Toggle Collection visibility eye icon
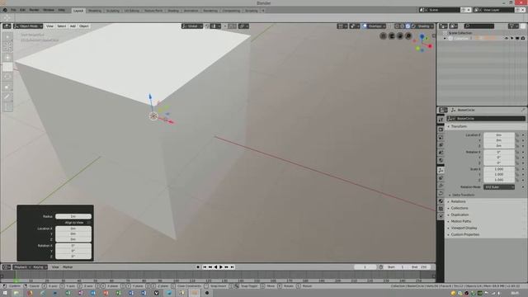528x297 pixels. click(x=507, y=39)
